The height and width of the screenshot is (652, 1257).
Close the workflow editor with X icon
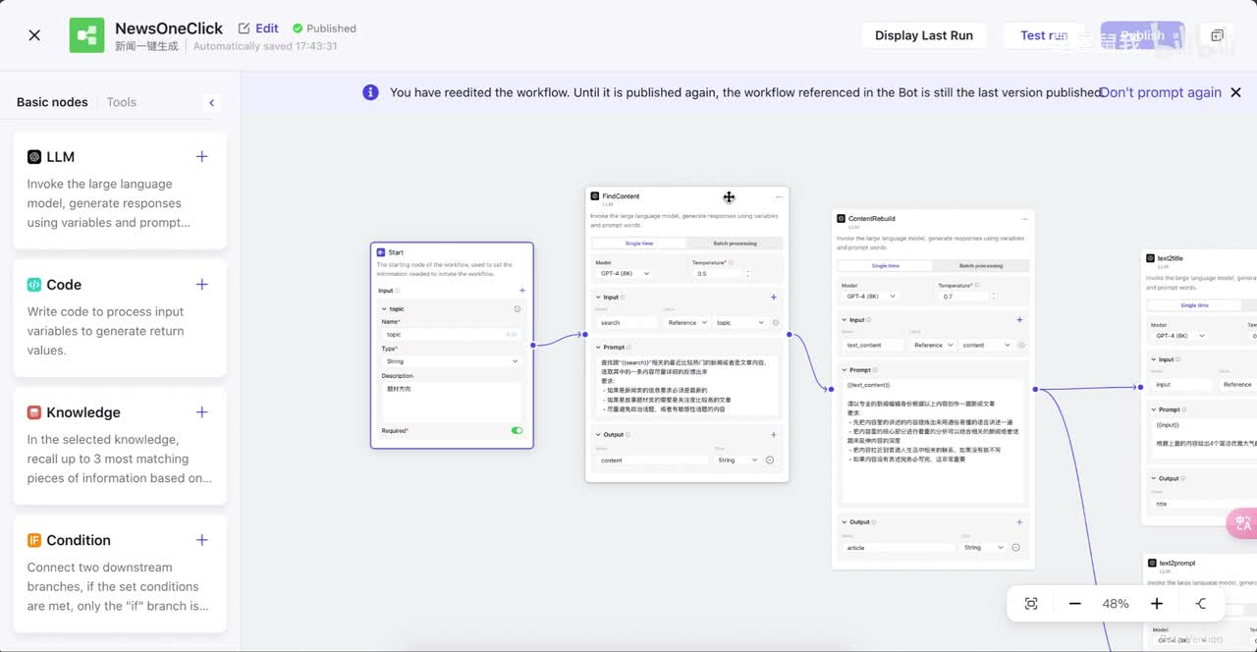(x=34, y=35)
